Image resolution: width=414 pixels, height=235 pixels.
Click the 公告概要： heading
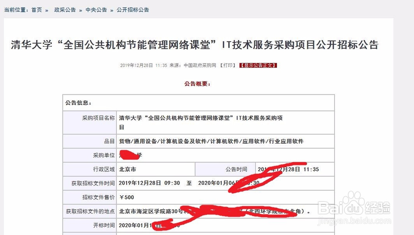197,84
